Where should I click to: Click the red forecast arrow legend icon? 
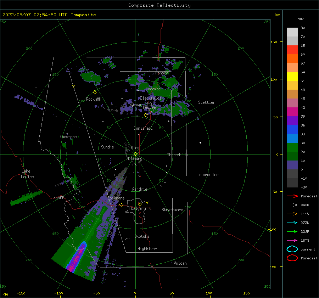coord(292,196)
